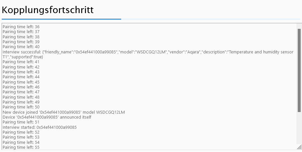
Task: Click the 'Interview successful' log line
Action: point(148,54)
